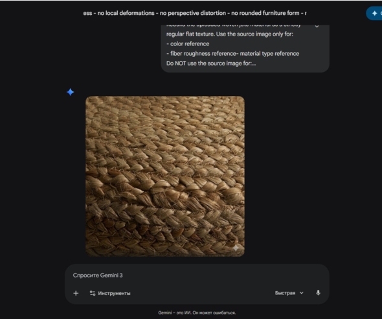The width and height of the screenshot is (382, 319).
Task: Expand the collapsed prompt with its chevron
Action: tap(317, 26)
